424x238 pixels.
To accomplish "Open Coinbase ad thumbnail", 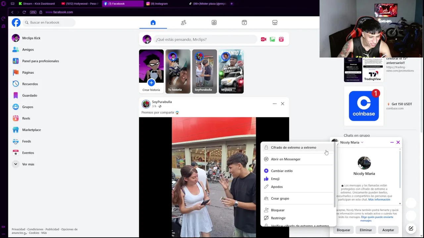I will point(364,106).
